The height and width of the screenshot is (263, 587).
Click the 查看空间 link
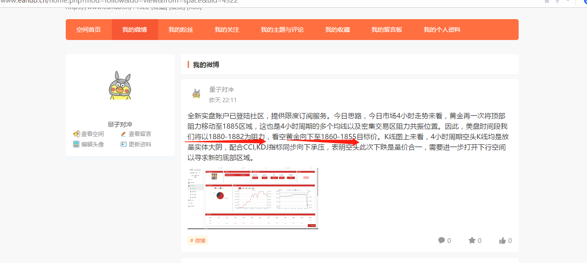[92, 134]
